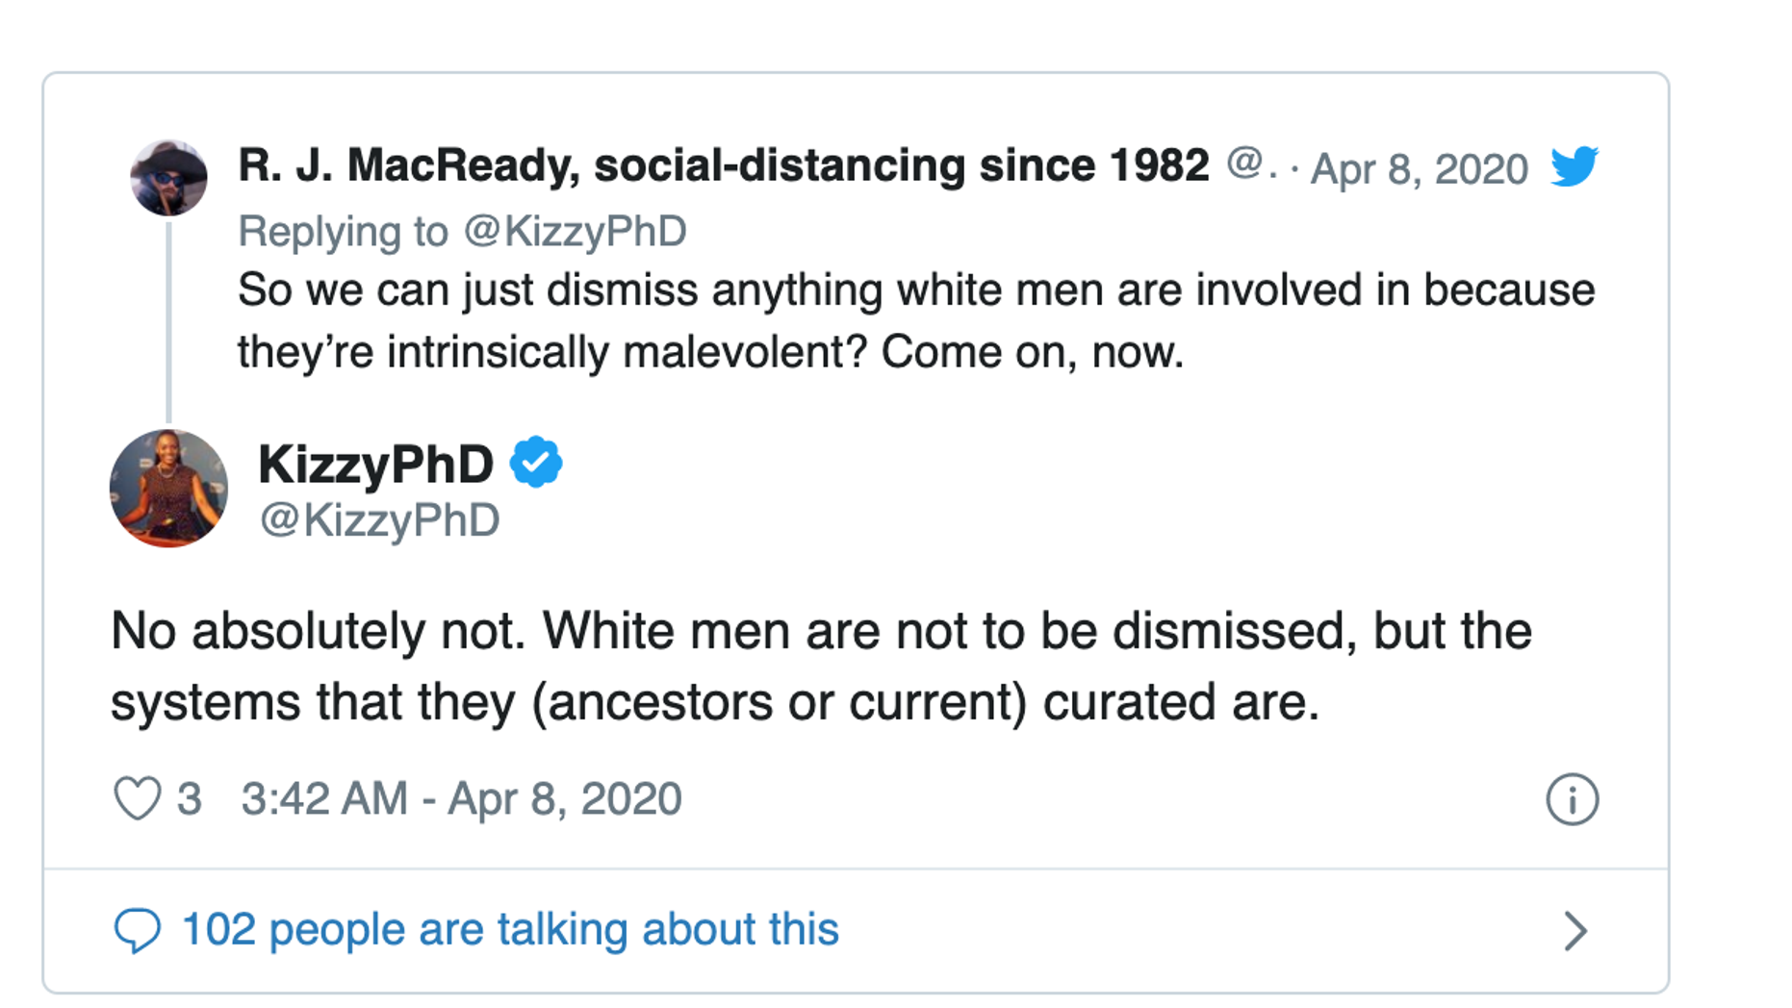The image size is (1792, 1008).
Task: Click the truncated handle after MacReady's name
Action: 1251,165
